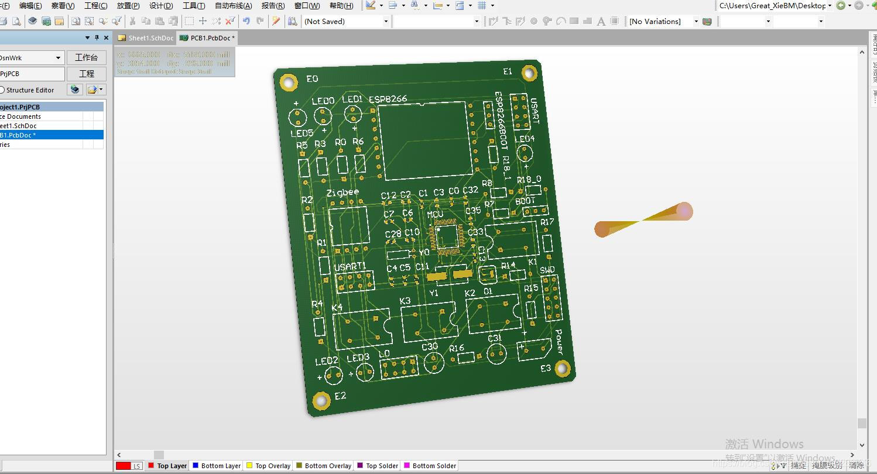Viewport: 877px width, 474px height.
Task: Click the move selection cross icon
Action: click(x=203, y=21)
